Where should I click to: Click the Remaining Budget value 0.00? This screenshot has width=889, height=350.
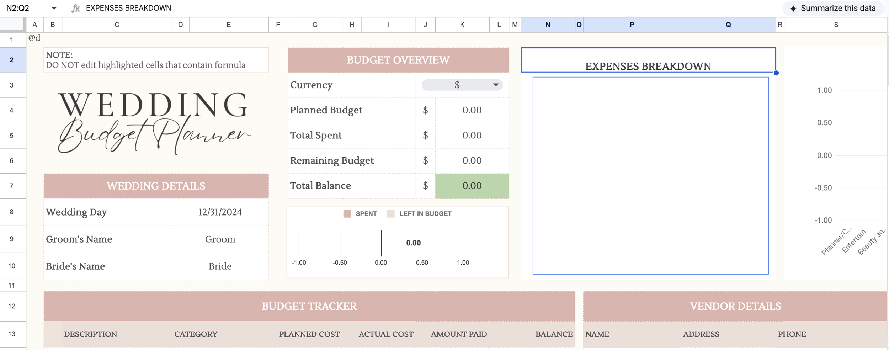472,161
